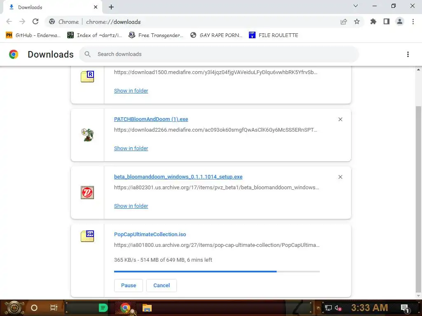Open beta_bloomanddoom_windows setup.exe link
The image size is (422, 316).
point(178,177)
